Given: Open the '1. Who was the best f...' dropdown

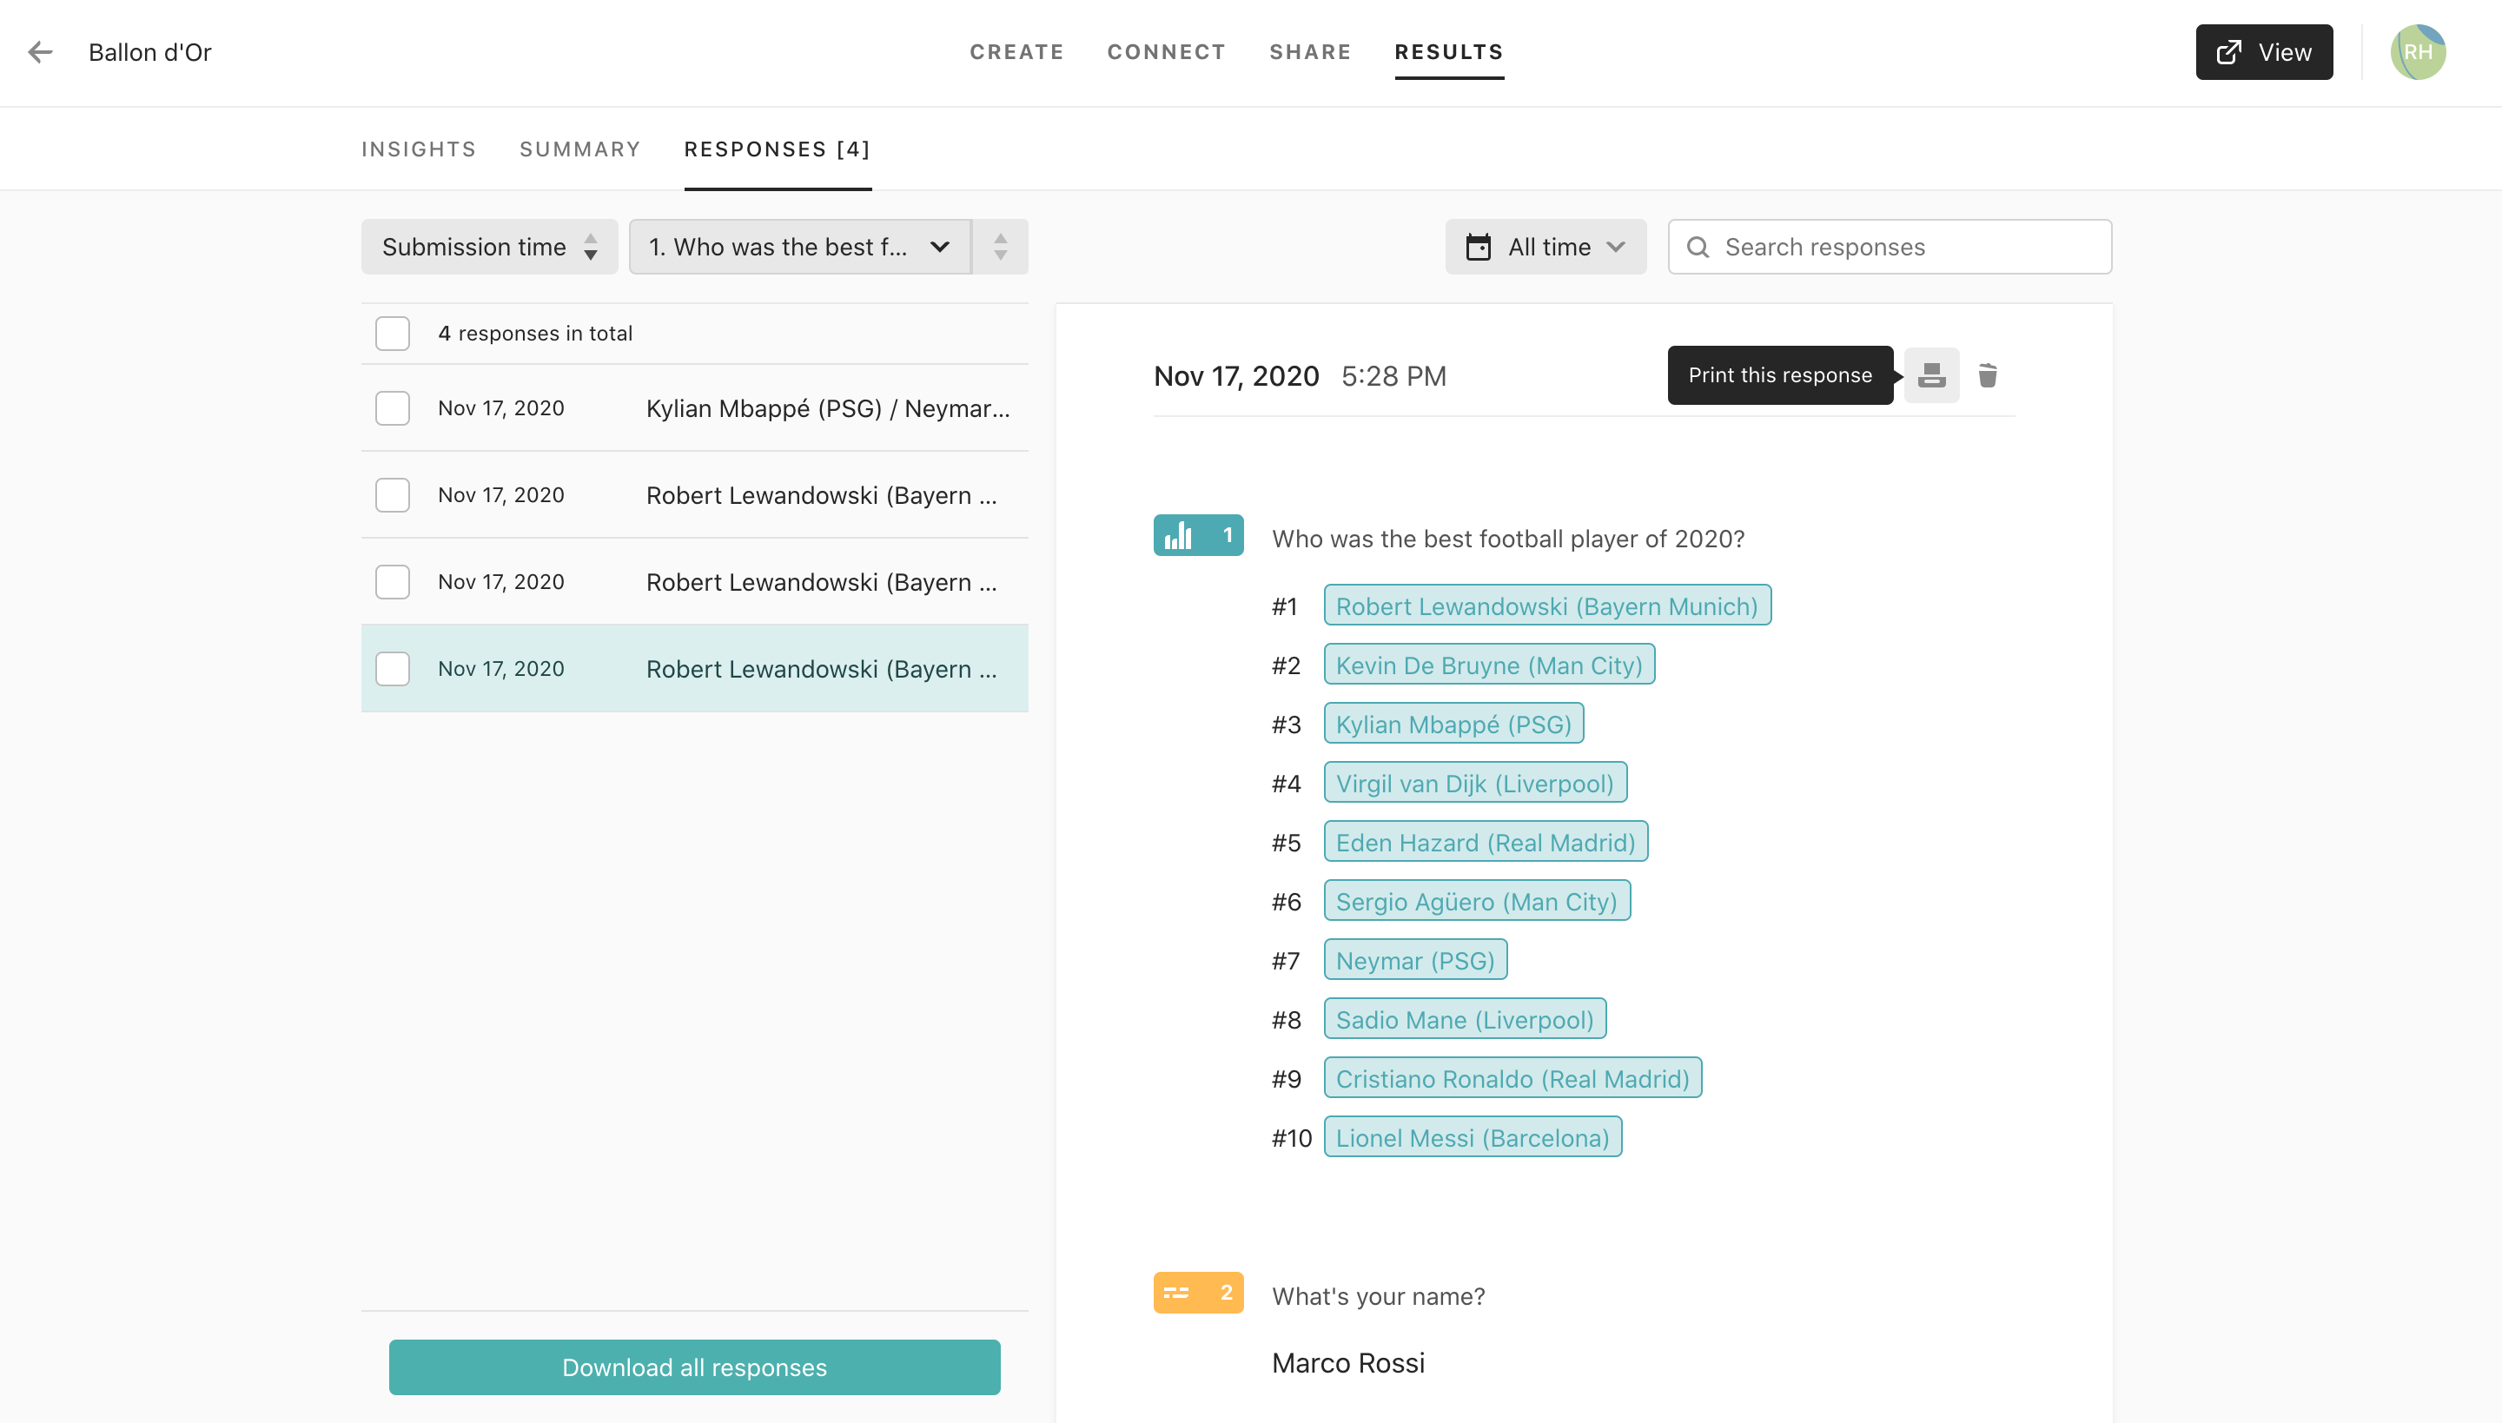Looking at the screenshot, I should (799, 247).
